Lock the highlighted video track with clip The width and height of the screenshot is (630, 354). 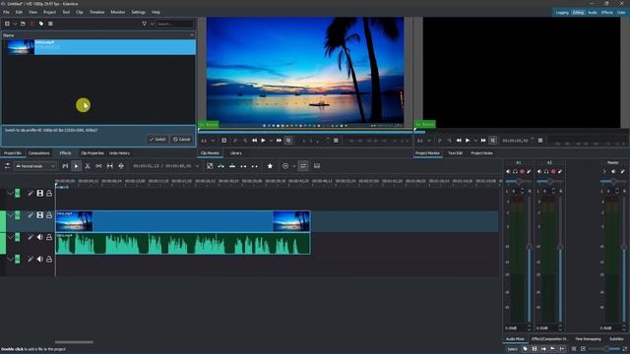point(49,215)
